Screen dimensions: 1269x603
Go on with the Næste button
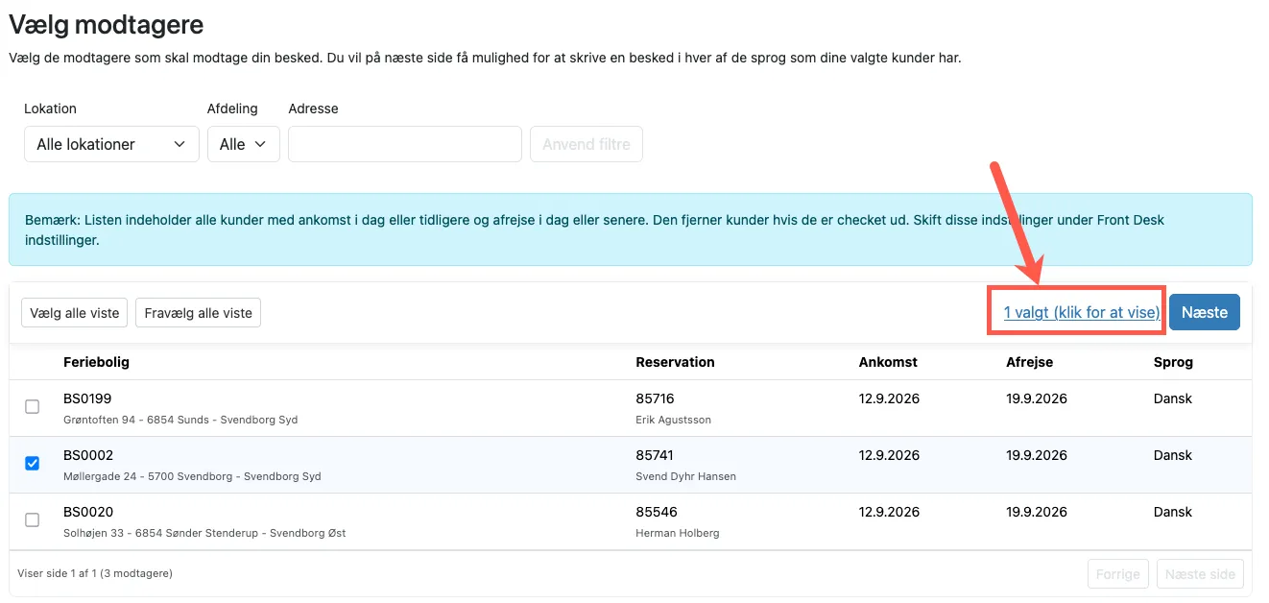pos(1205,312)
